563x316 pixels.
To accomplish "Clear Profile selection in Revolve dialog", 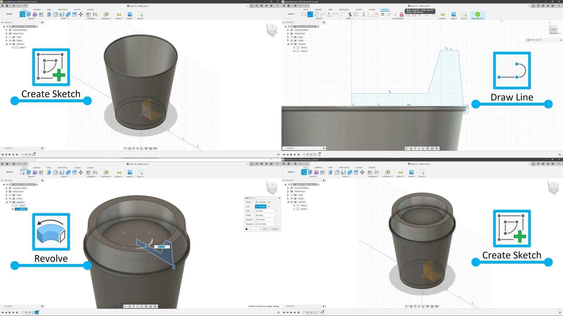I will coord(269,202).
